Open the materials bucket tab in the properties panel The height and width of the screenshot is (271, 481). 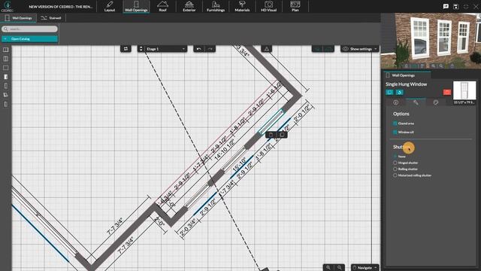click(x=436, y=102)
